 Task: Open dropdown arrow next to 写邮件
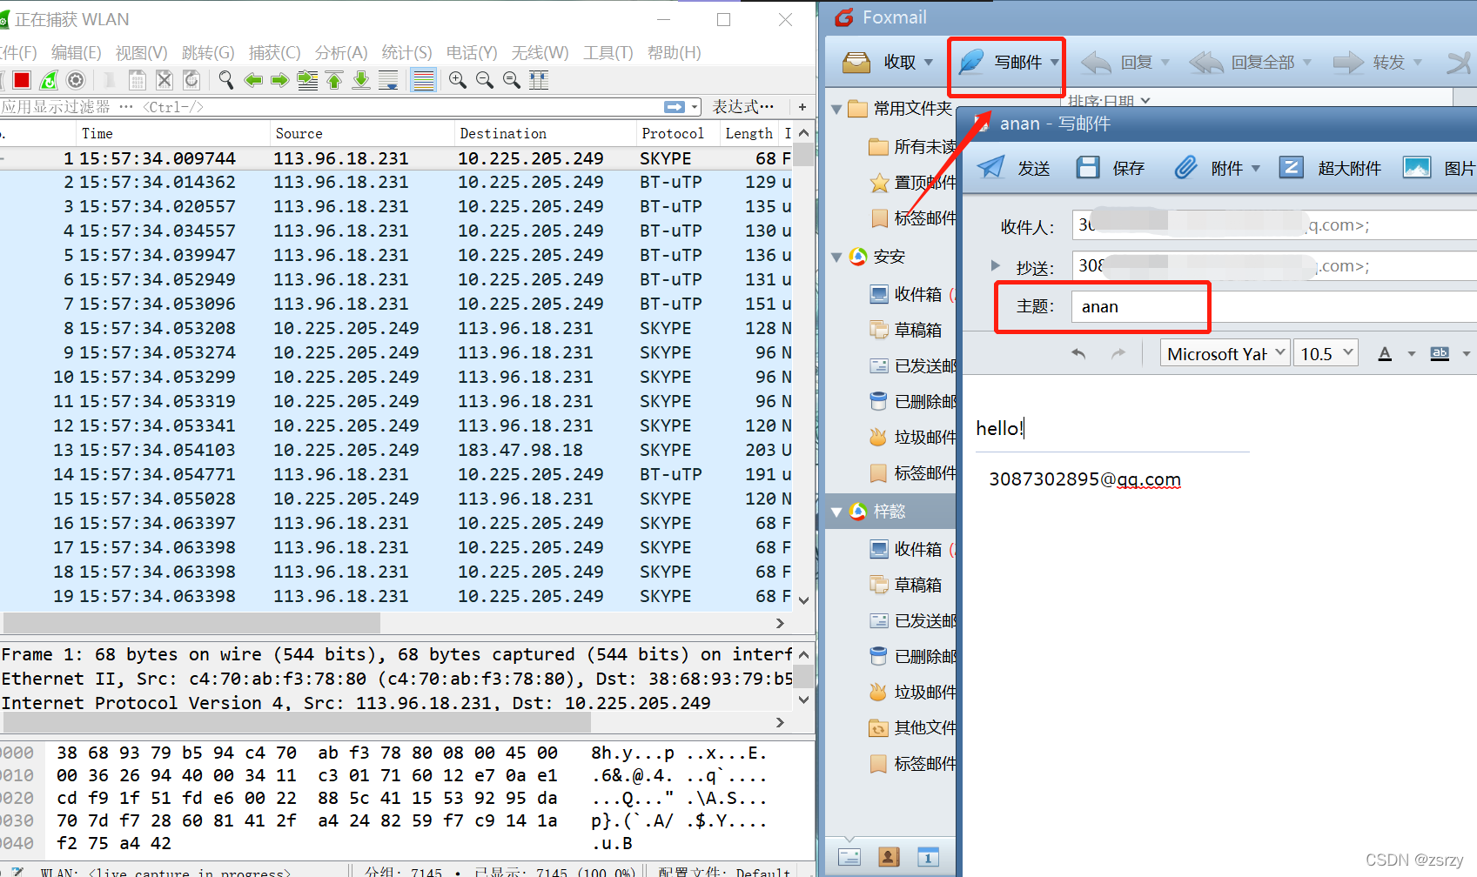(x=1054, y=63)
